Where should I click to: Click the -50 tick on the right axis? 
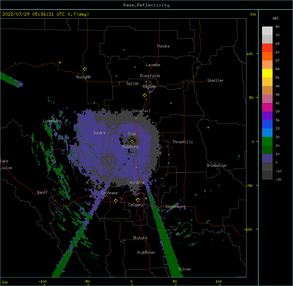click(x=249, y=185)
